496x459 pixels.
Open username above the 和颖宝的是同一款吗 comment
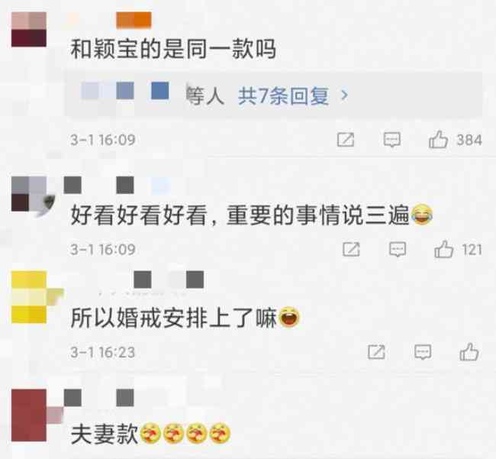(x=111, y=20)
